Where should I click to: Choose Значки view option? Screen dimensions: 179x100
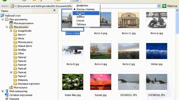point(86,17)
